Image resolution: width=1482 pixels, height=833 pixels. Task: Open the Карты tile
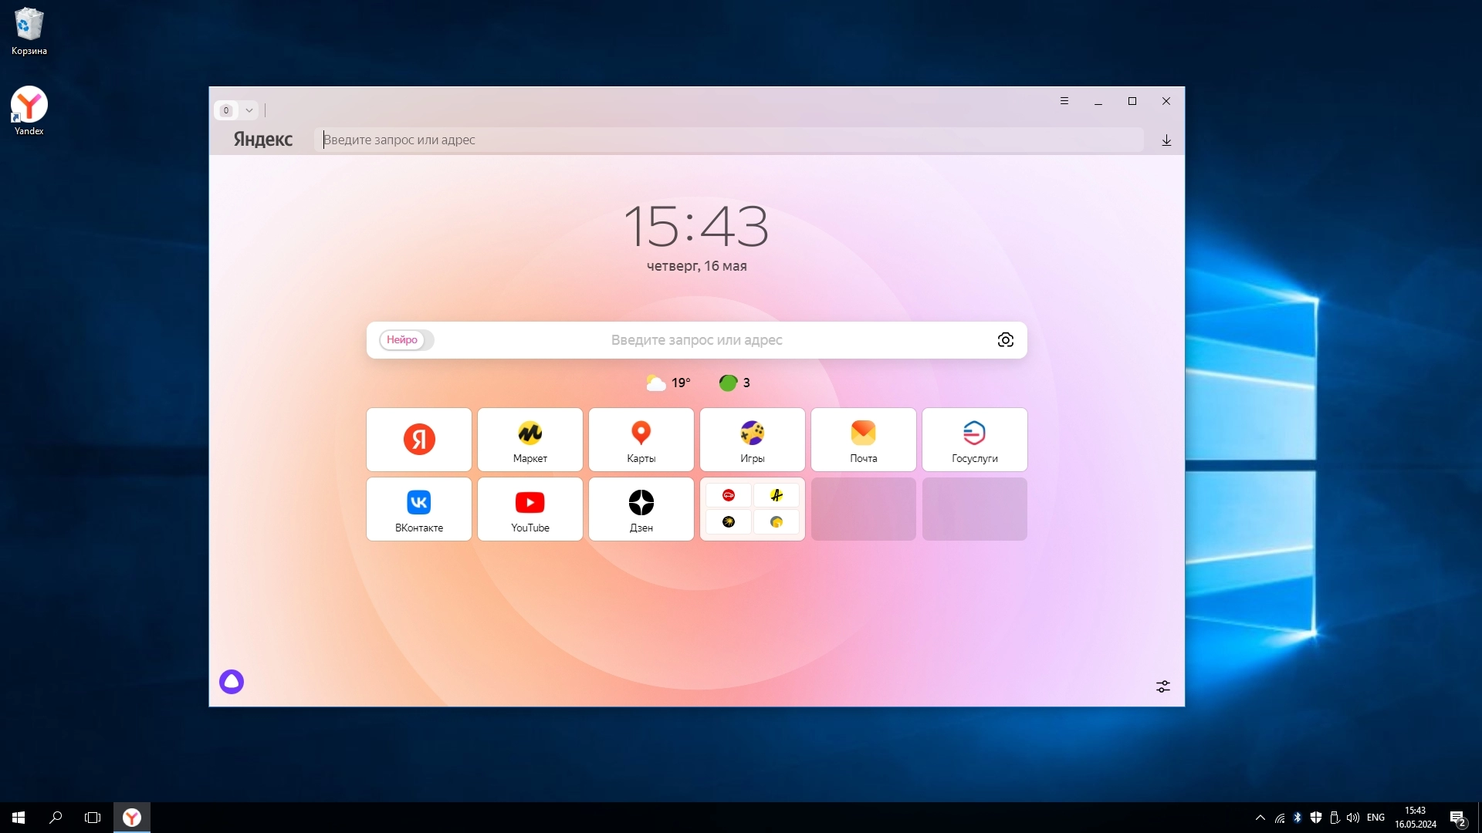(641, 440)
